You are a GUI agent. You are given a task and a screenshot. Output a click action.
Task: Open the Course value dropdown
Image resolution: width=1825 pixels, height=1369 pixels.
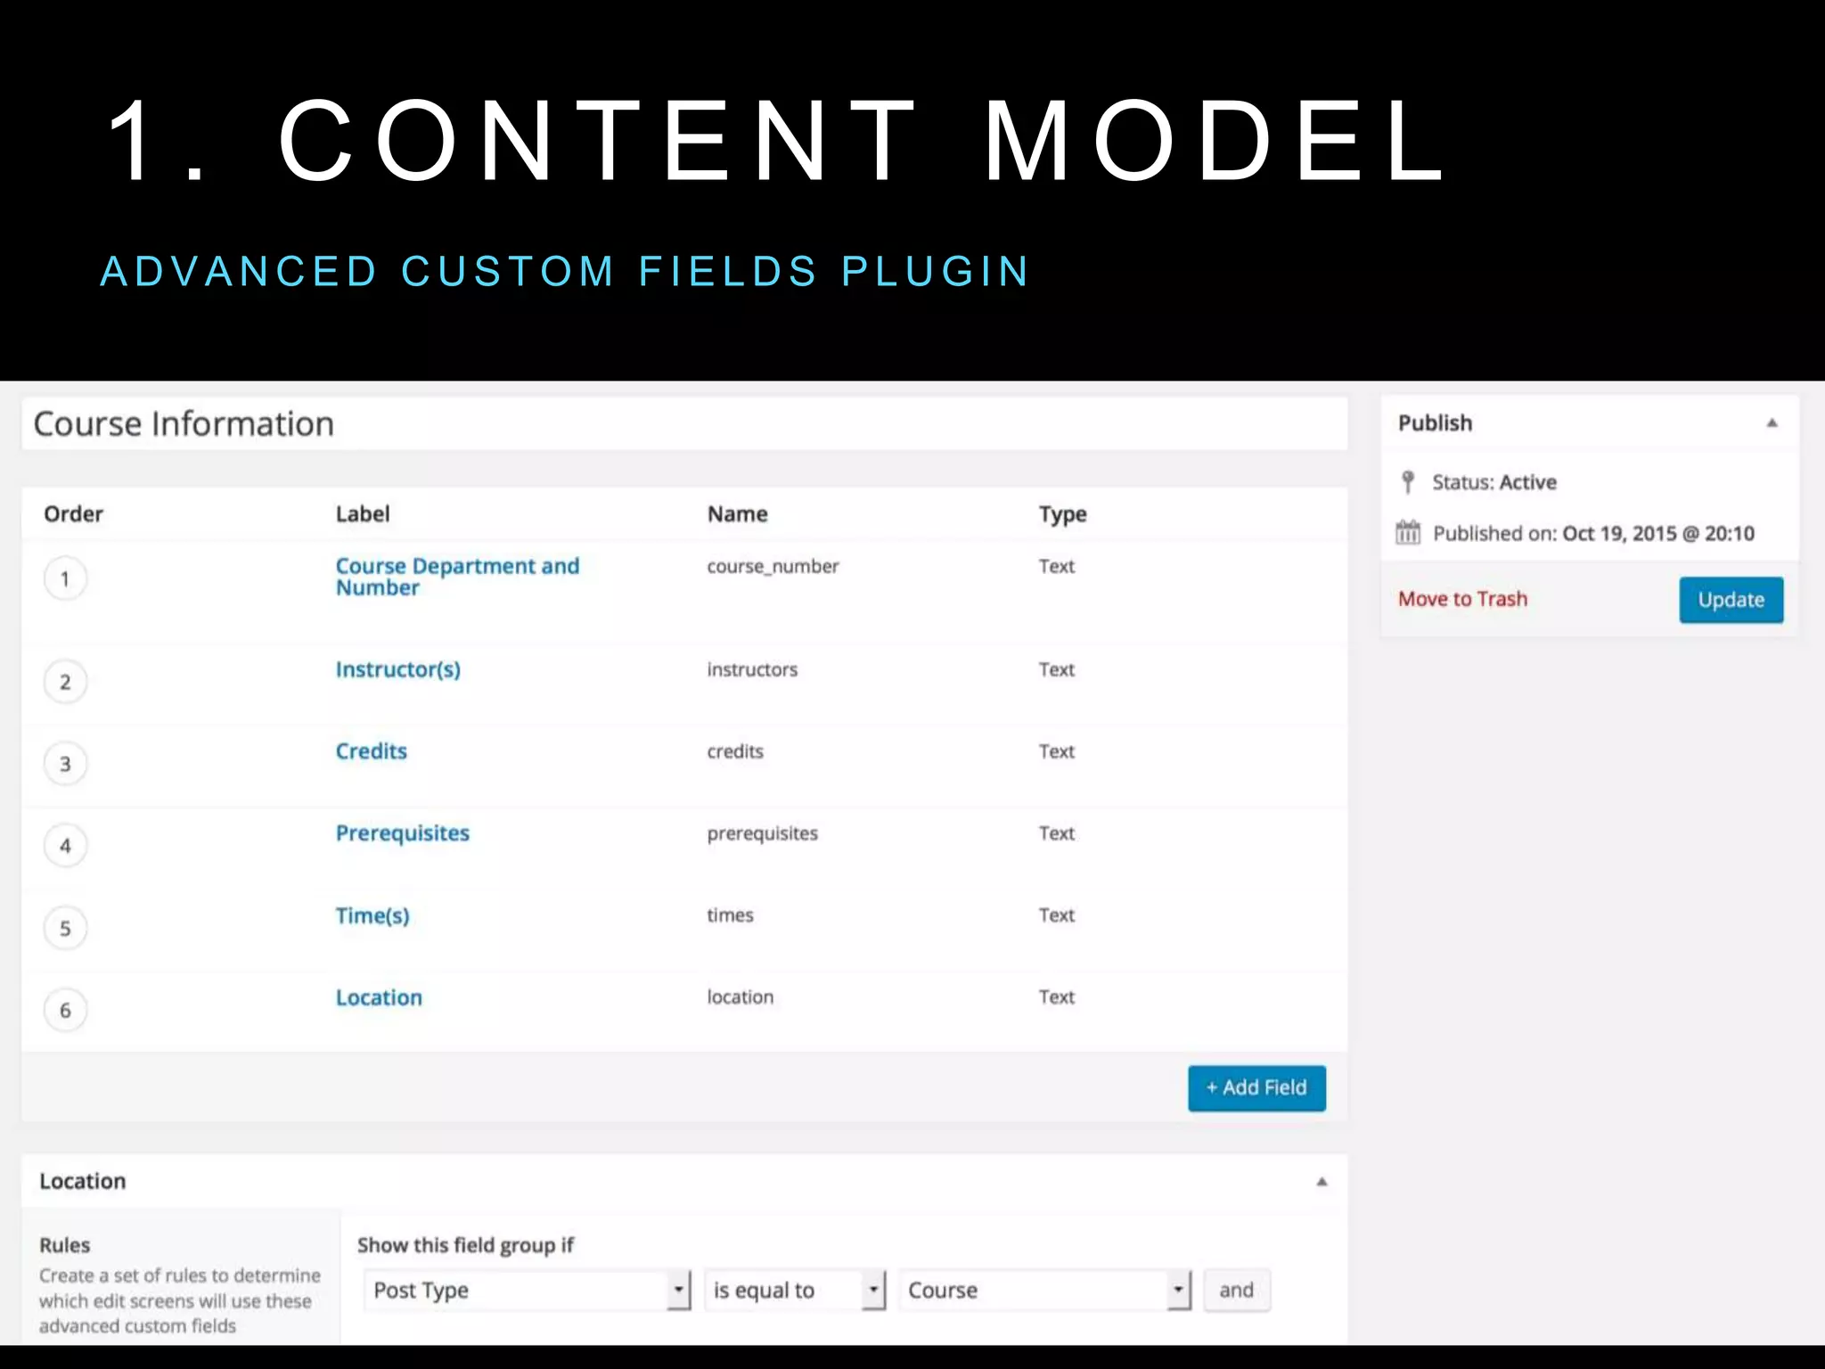1044,1291
